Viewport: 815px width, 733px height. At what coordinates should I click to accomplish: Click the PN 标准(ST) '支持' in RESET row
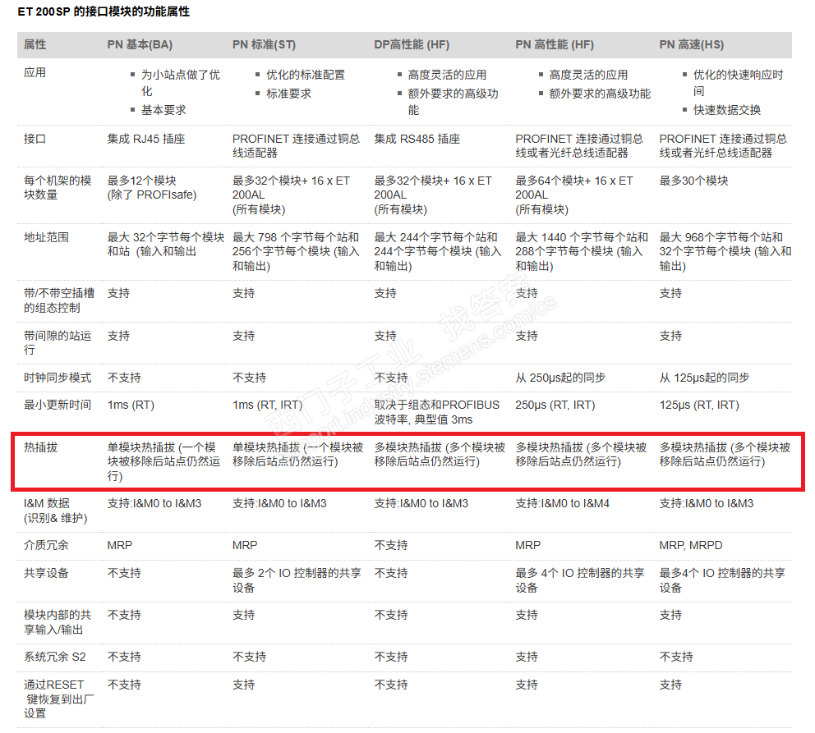pyautogui.click(x=244, y=685)
